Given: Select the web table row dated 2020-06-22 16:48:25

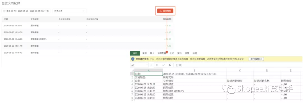Looking at the screenshot, I should click(87, 39).
